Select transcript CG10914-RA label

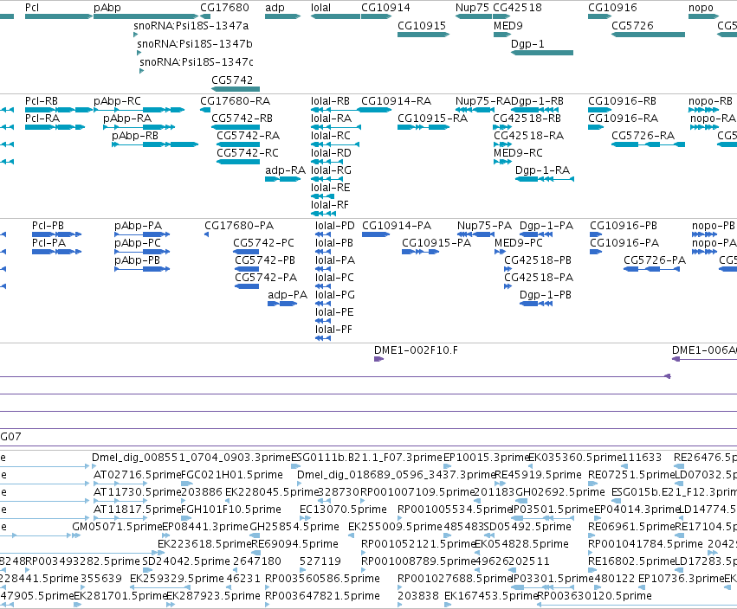tap(397, 101)
